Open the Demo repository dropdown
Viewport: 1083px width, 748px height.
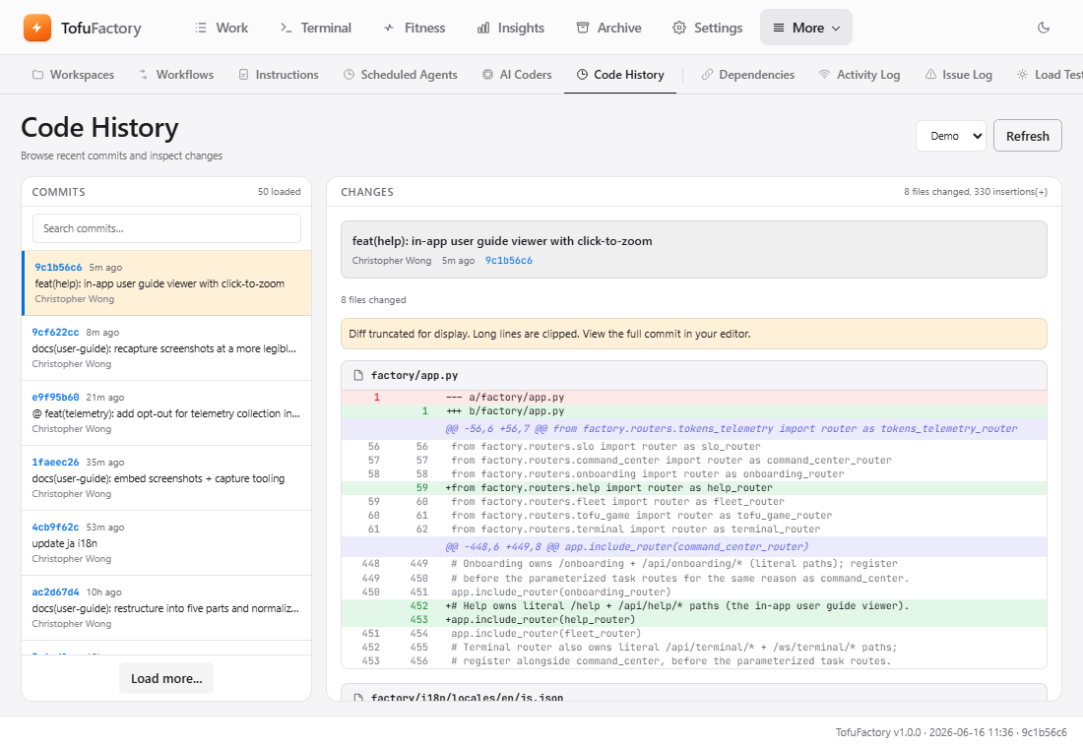tap(951, 136)
